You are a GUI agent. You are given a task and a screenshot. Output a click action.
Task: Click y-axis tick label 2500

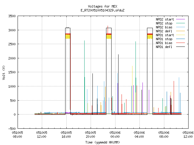click(12, 44)
